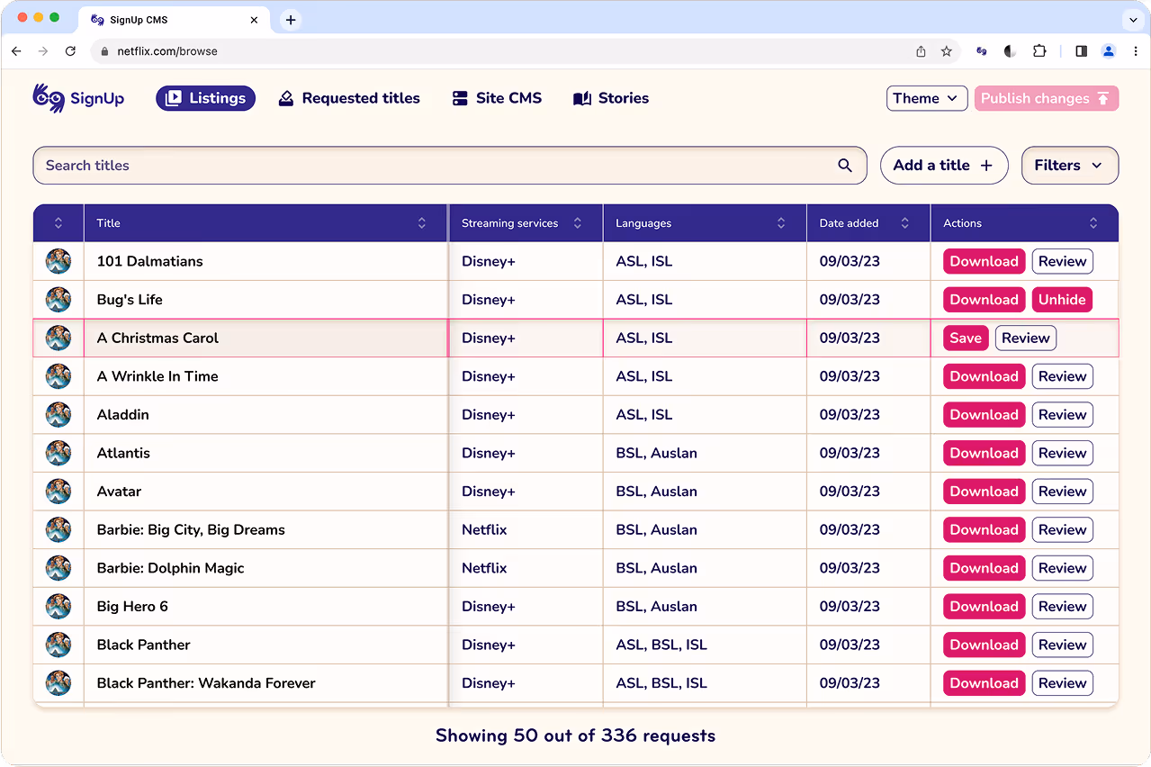Screen dimensions: 1151x767
Task: Review Avatar listing
Action: point(1062,492)
